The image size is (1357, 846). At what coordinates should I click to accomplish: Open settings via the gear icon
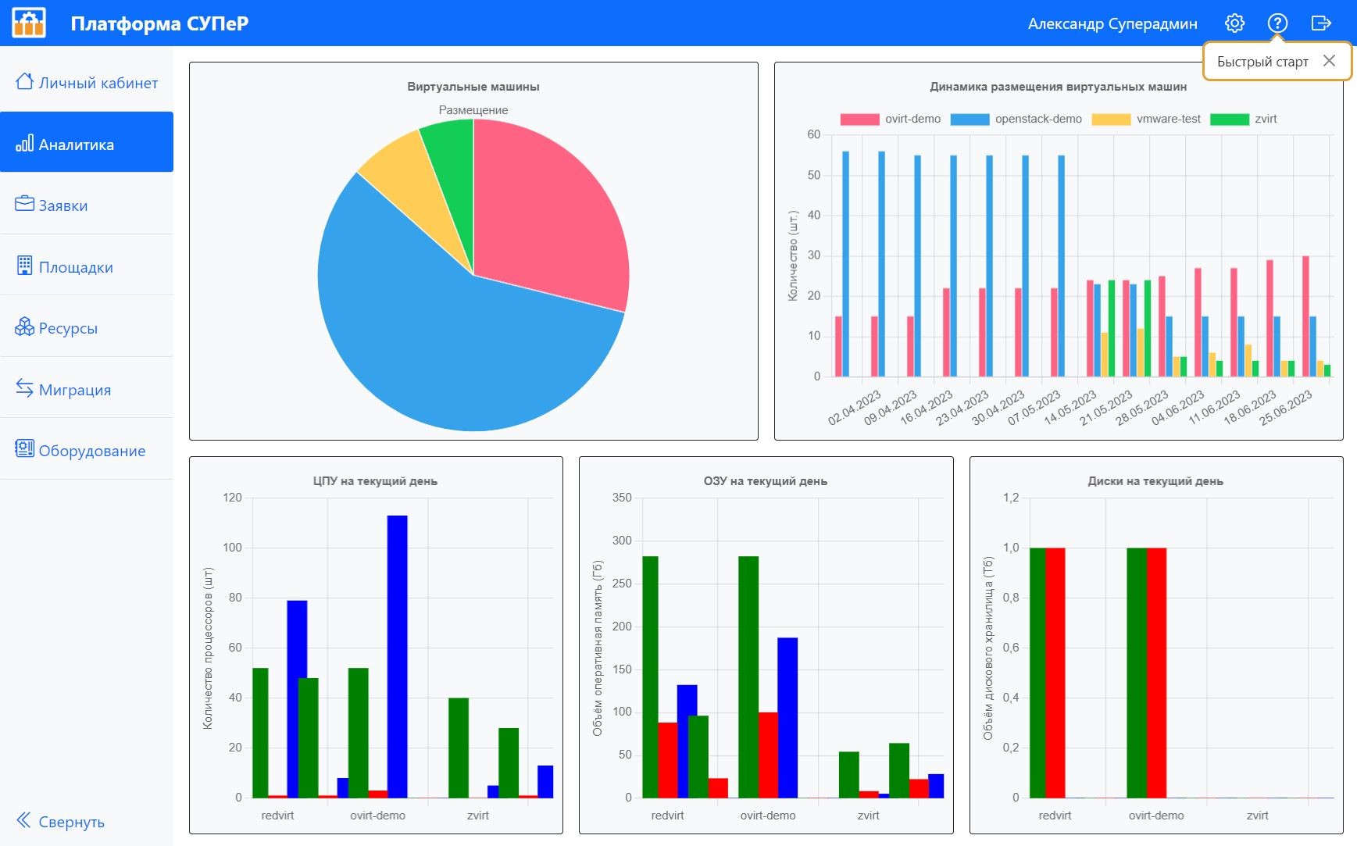point(1234,23)
